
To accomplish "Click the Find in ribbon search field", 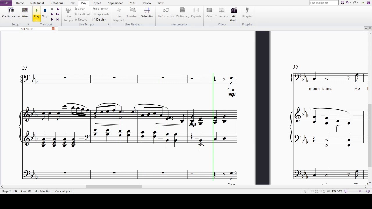I will 324,3.
